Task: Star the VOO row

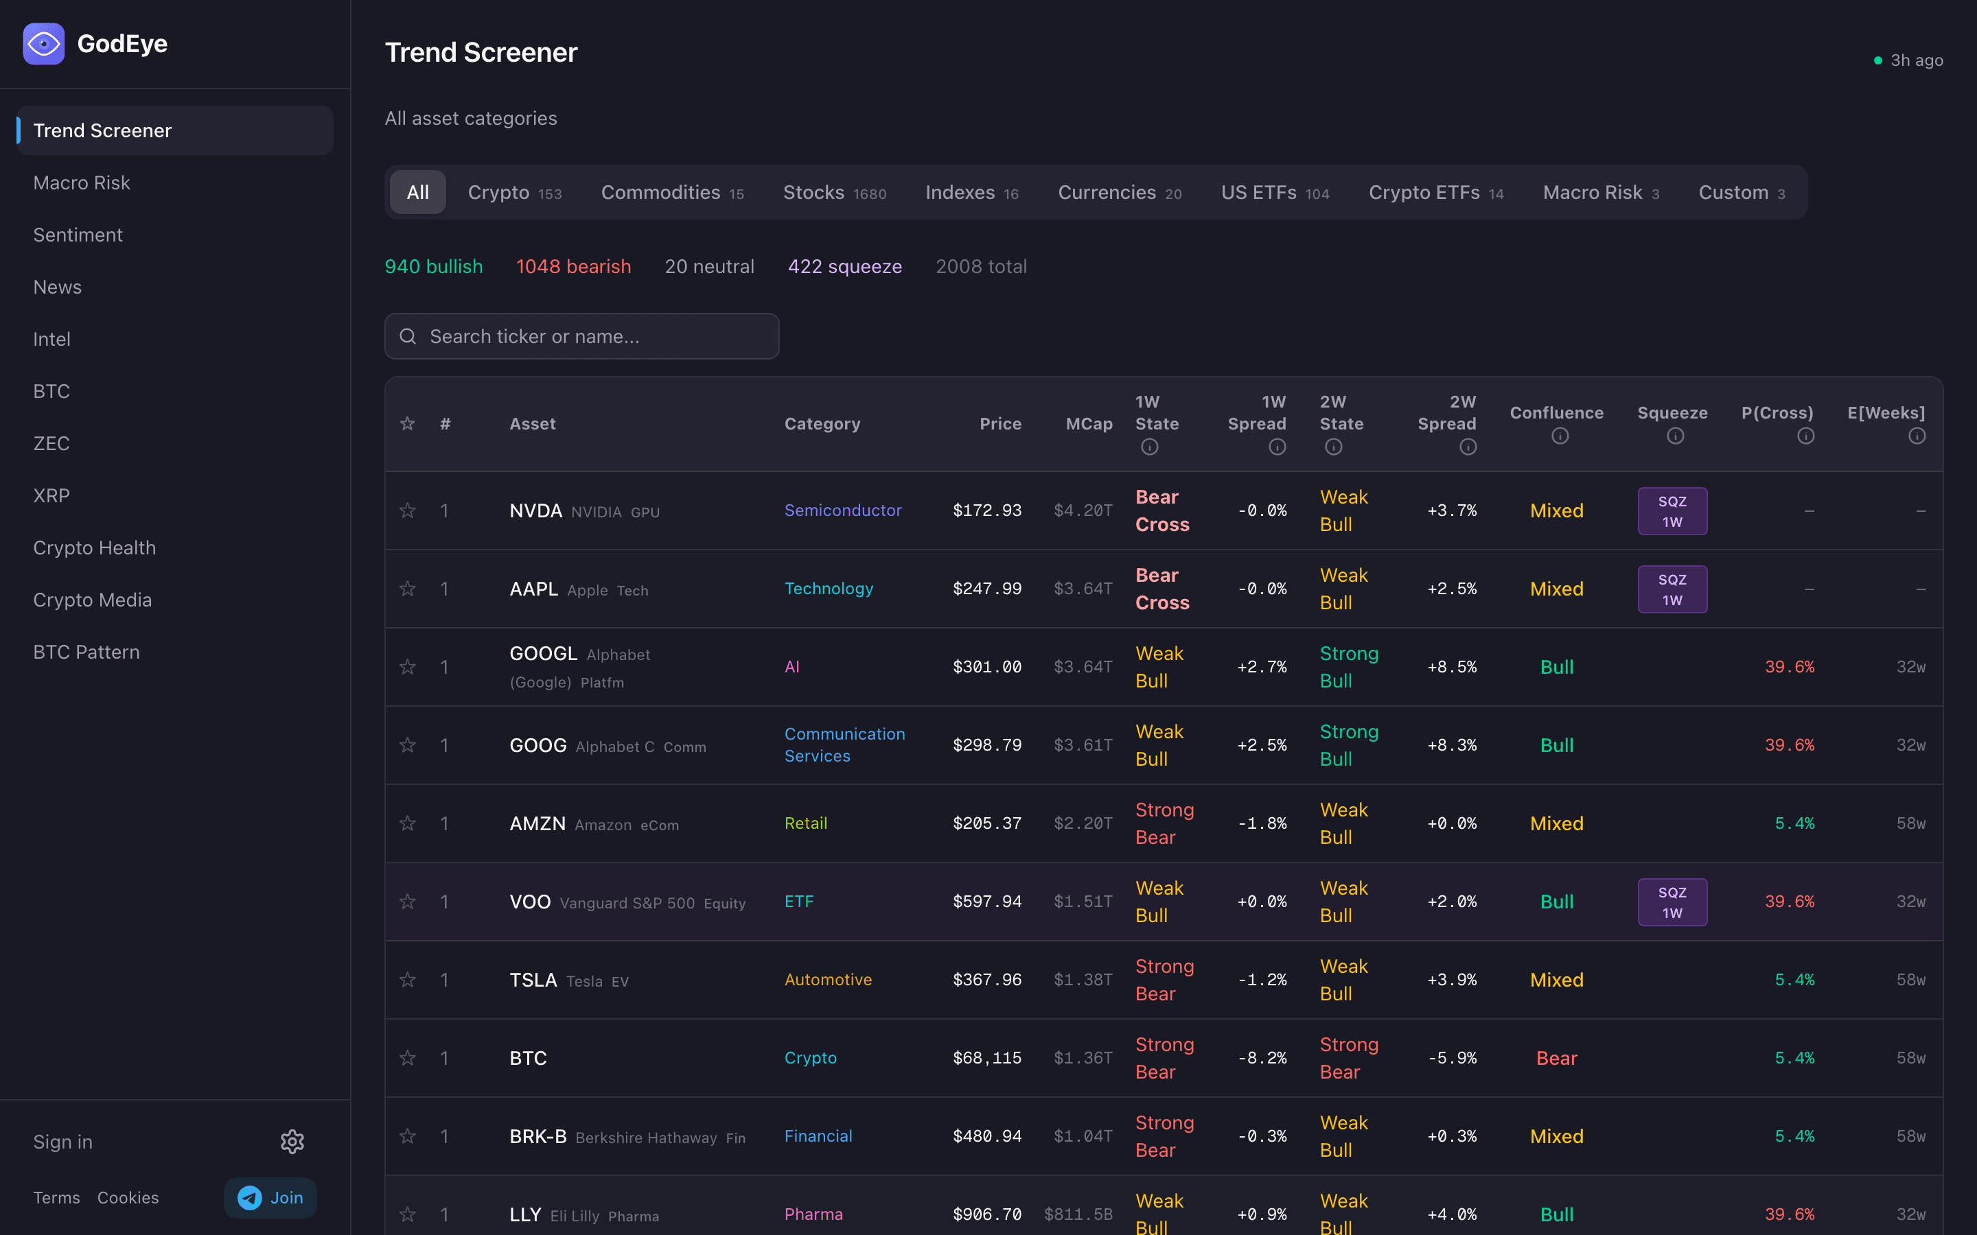Action: [x=408, y=902]
